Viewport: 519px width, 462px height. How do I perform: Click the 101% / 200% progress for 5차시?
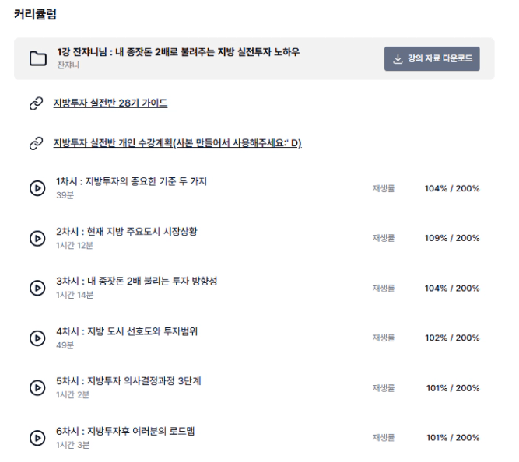coord(452,388)
